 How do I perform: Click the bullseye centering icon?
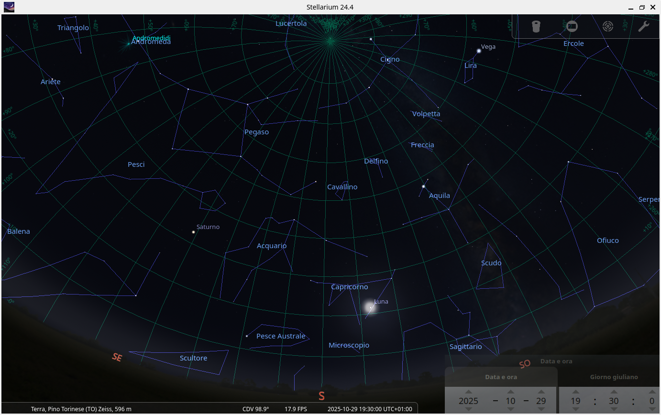point(607,26)
